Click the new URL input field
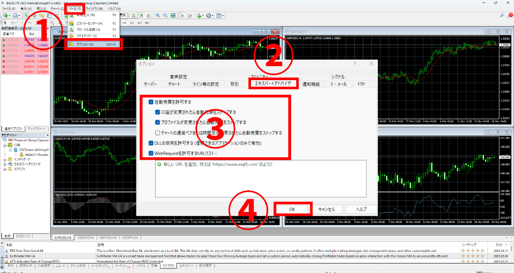 [261, 178]
